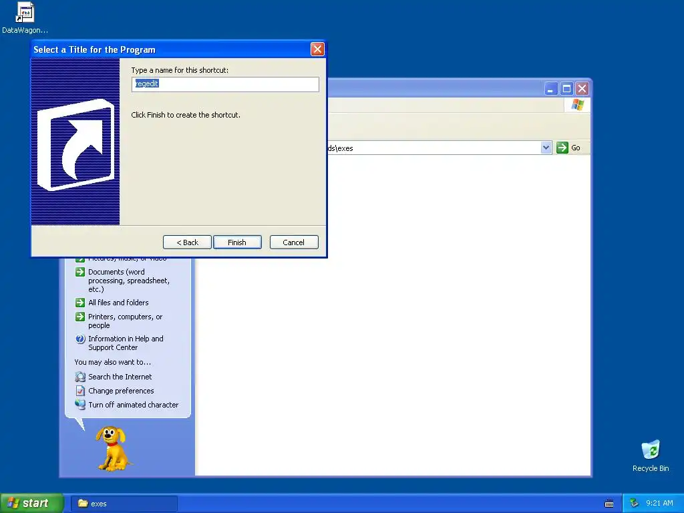This screenshot has width=684, height=513.
Task: Click the Change preferences checklist icon
Action: [x=80, y=391]
